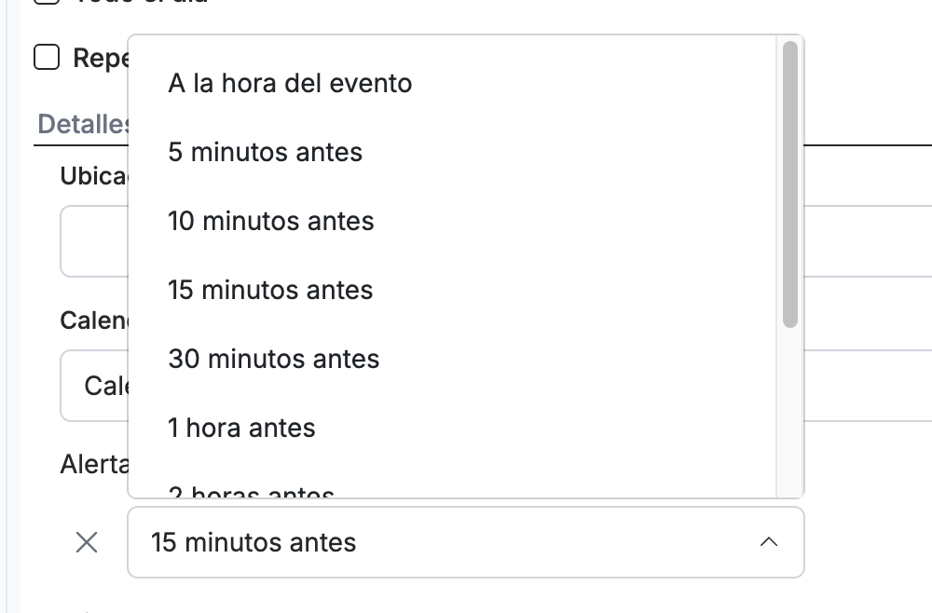The width and height of the screenshot is (932, 613).
Task: Click the dropdown list scrollbar thumb
Action: click(790, 184)
